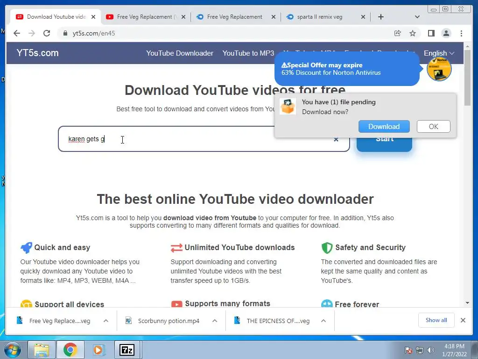Dismiss the file pending popup with OK
Screen dimensions: 478x359
[433, 126]
